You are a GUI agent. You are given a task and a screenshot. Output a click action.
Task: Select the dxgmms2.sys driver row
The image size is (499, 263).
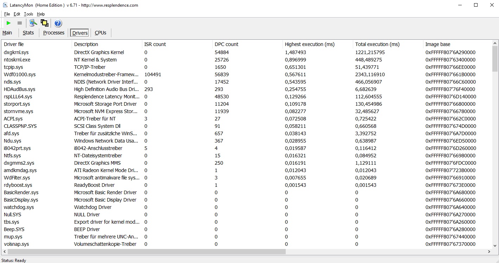tap(247, 163)
